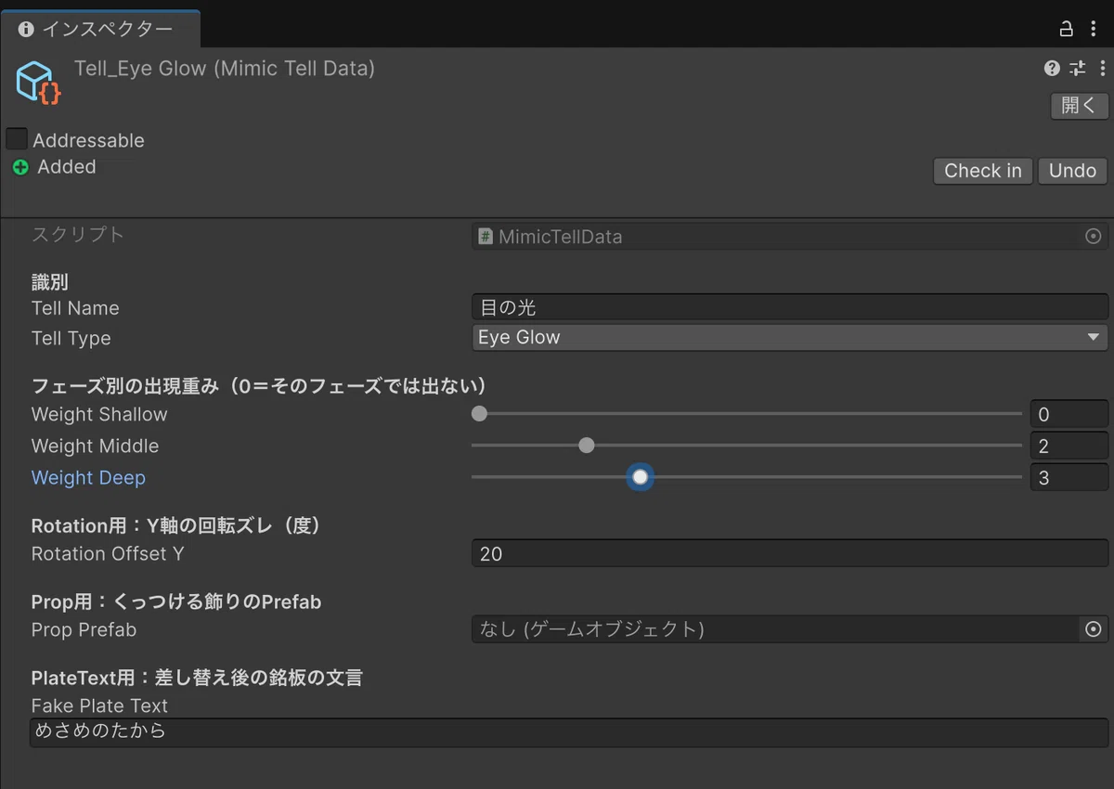Click the Check in button

[983, 171]
